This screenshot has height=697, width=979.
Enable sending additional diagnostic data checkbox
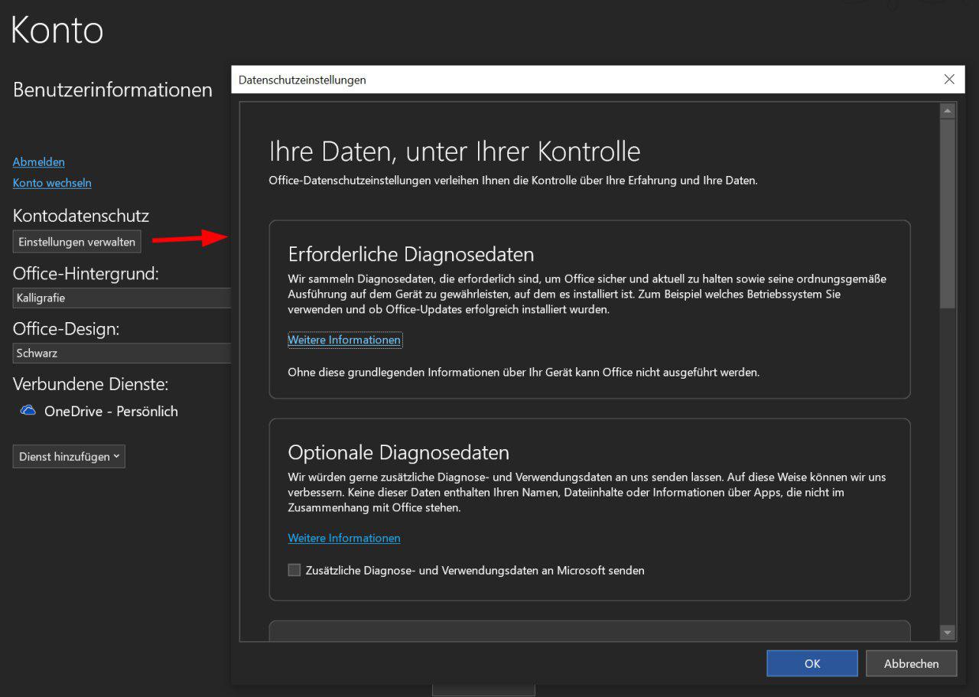tap(294, 570)
